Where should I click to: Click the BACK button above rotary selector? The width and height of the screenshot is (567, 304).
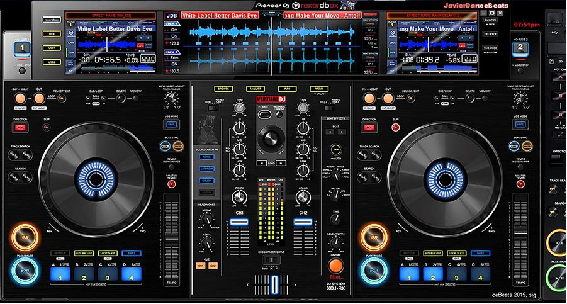pos(264,115)
